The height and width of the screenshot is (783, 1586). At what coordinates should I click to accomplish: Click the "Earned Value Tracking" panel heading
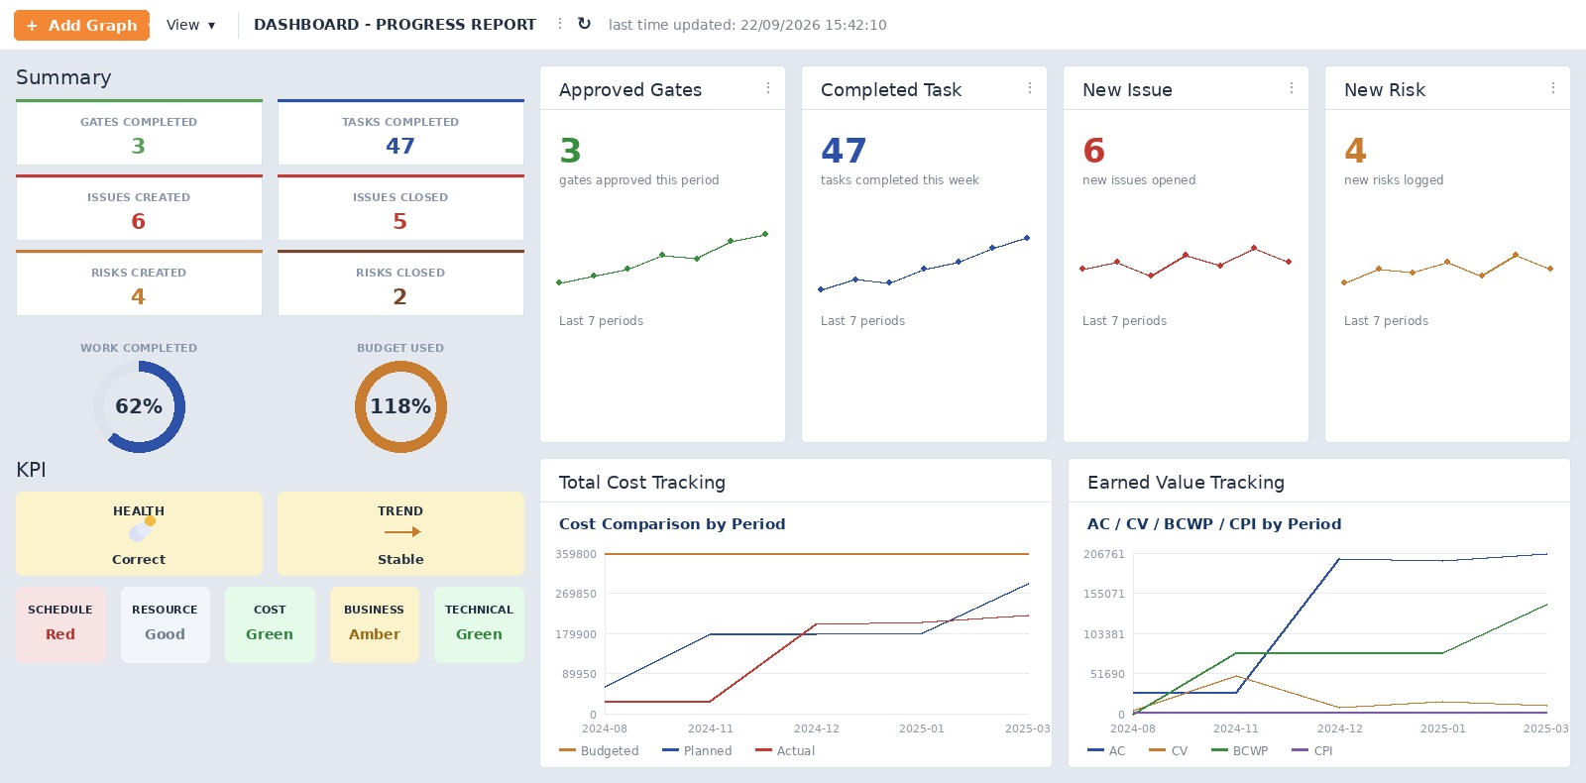(x=1186, y=483)
